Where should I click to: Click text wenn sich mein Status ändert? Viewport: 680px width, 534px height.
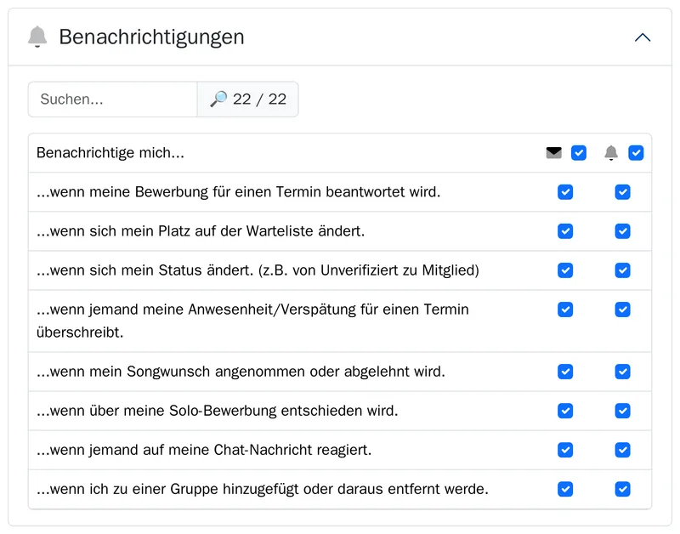coord(258,270)
